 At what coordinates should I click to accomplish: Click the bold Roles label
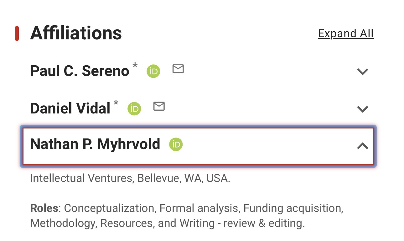[44, 208]
